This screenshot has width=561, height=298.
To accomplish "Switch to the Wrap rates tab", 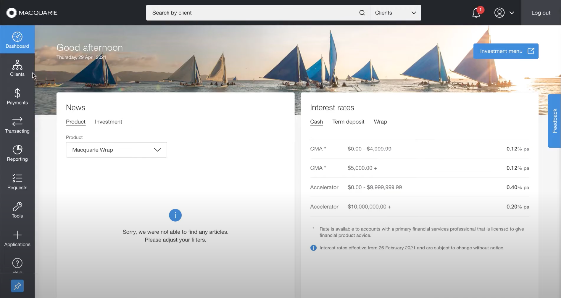I will pyautogui.click(x=380, y=122).
